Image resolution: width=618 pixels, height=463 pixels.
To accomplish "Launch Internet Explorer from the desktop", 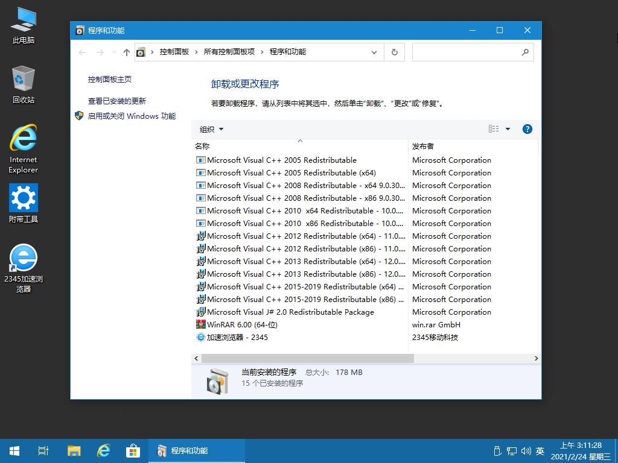I will click(24, 149).
